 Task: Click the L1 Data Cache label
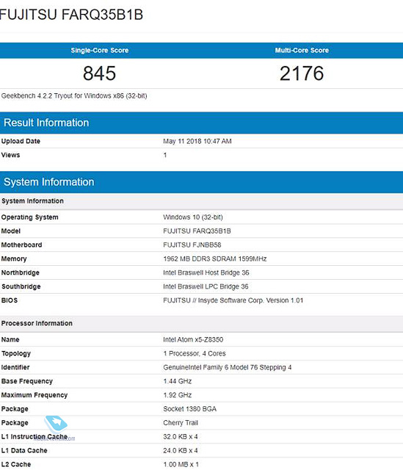(24, 450)
